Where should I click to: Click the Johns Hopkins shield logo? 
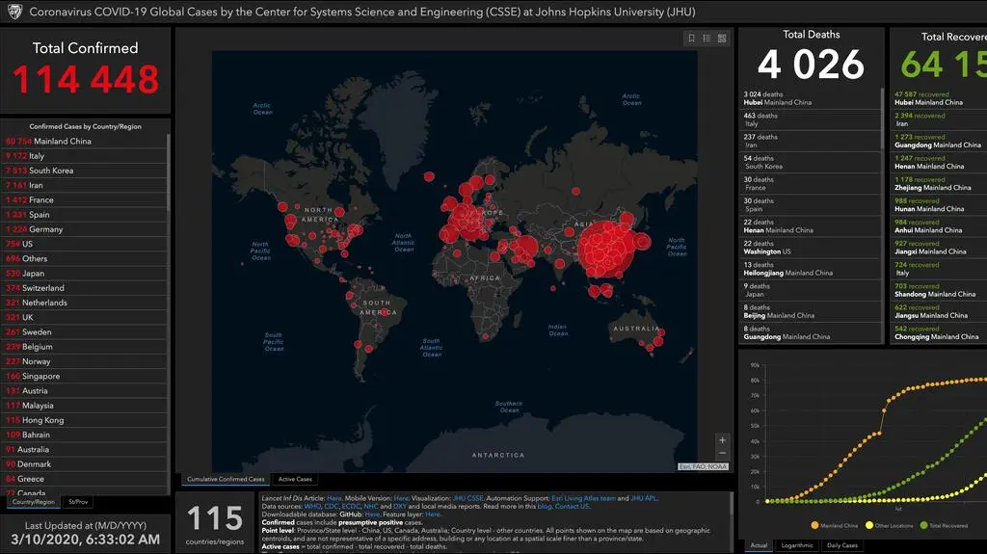[14, 13]
